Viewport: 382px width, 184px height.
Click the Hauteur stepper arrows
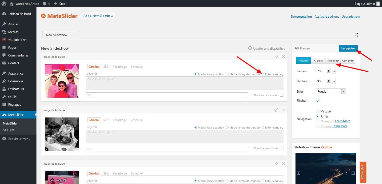(328, 81)
